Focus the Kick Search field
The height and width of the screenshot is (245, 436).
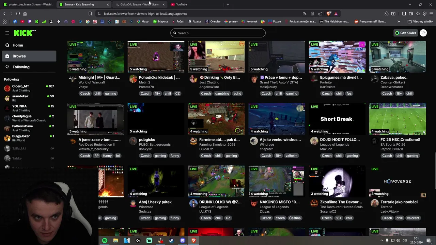[x=218, y=33]
